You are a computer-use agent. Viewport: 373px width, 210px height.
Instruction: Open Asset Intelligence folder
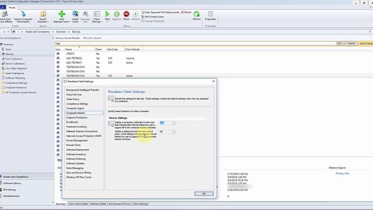tap(15, 73)
